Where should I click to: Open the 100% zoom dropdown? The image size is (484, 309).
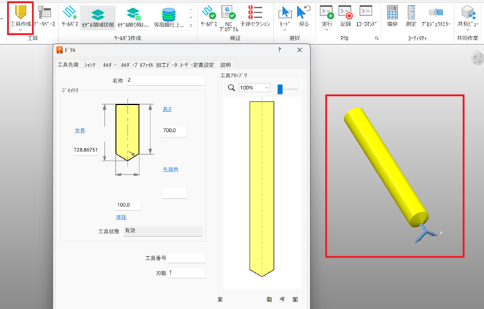[x=254, y=87]
